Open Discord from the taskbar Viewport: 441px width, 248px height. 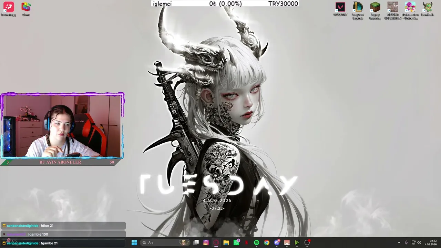click(277, 242)
